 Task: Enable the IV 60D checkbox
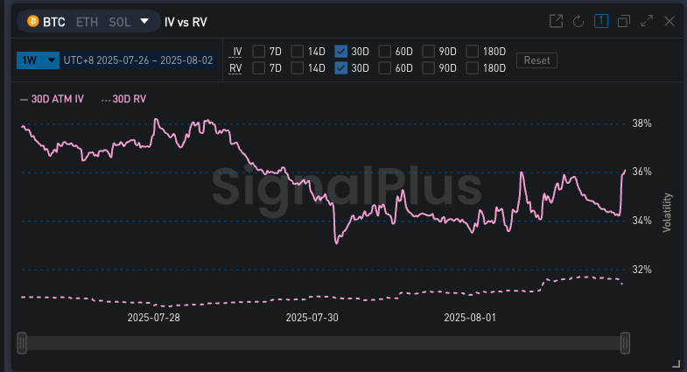point(385,52)
